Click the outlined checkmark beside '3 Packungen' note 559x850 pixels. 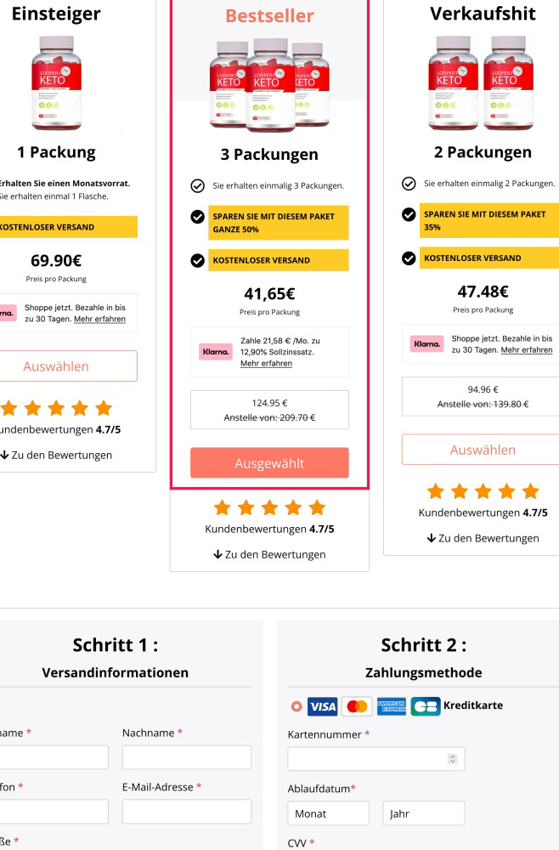point(198,186)
